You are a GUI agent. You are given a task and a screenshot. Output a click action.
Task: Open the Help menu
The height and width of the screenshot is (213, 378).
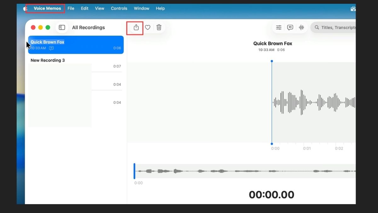point(160,9)
